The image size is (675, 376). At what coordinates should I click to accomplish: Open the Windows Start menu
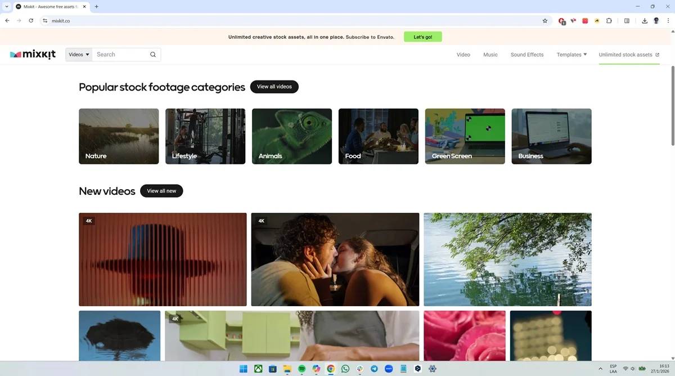(244, 369)
